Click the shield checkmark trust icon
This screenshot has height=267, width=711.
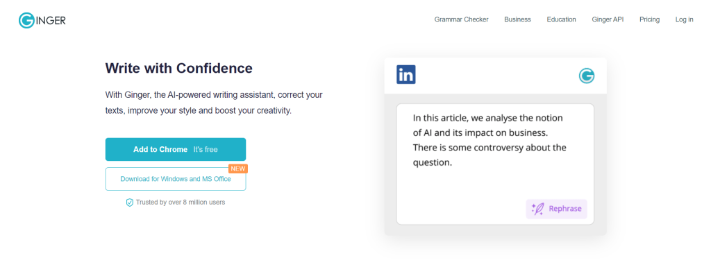click(130, 203)
